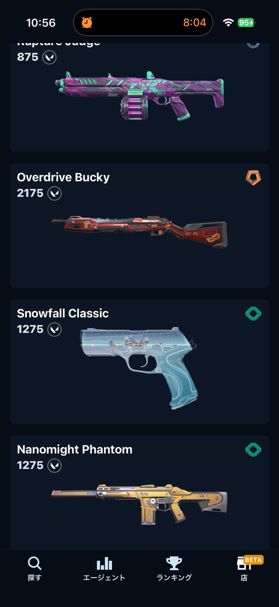Tap the magnifier search icon in the bottom bar

(35, 563)
